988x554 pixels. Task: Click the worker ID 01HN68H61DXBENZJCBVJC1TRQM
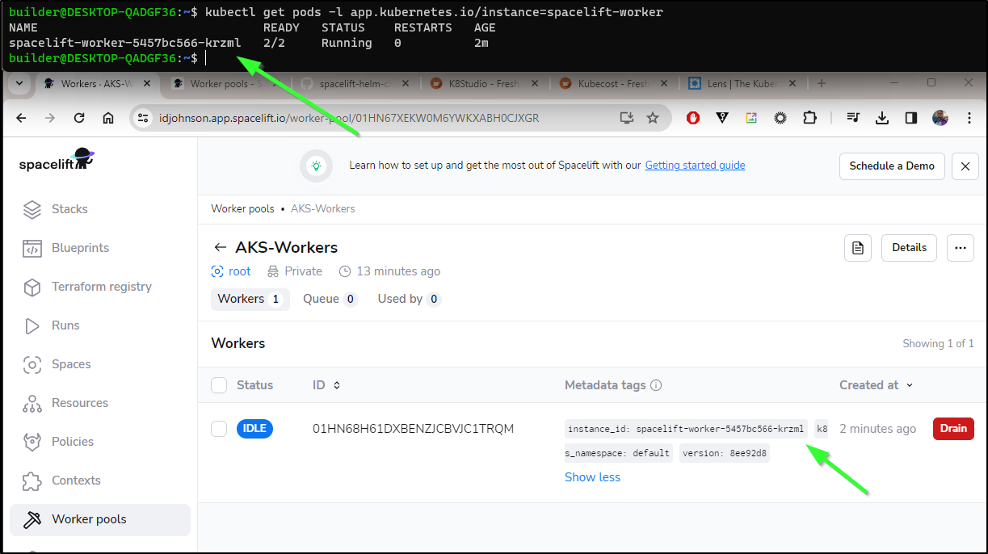coord(413,429)
